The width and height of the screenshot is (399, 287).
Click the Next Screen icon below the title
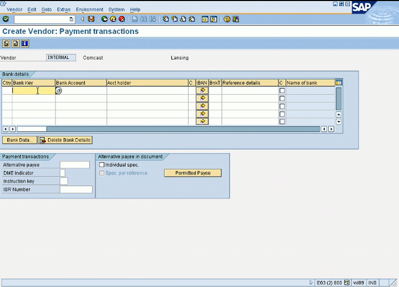click(x=16, y=44)
